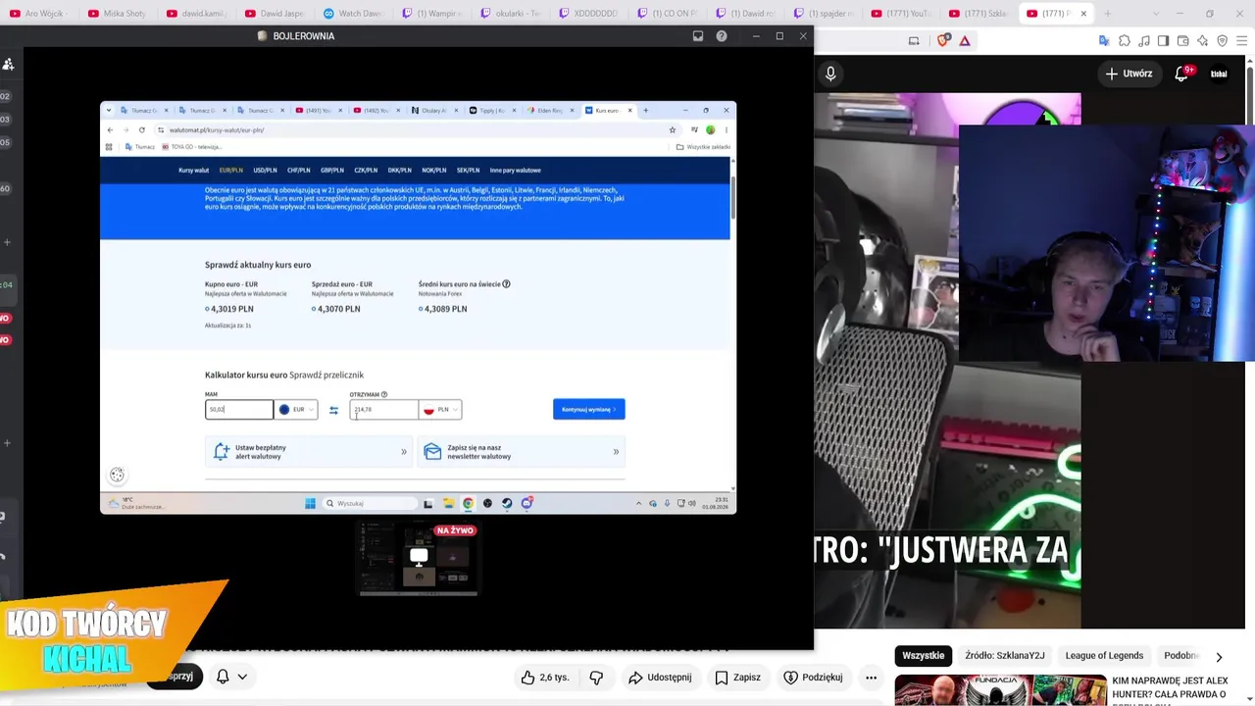Open the PLN currency dropdown
This screenshot has width=1255, height=706.
click(x=440, y=410)
